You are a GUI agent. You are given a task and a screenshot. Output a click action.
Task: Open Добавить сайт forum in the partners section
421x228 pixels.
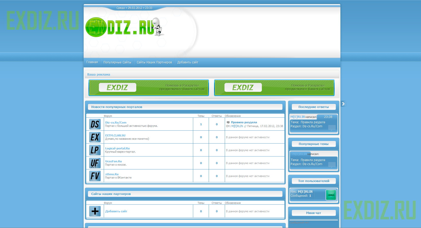tap(116, 211)
